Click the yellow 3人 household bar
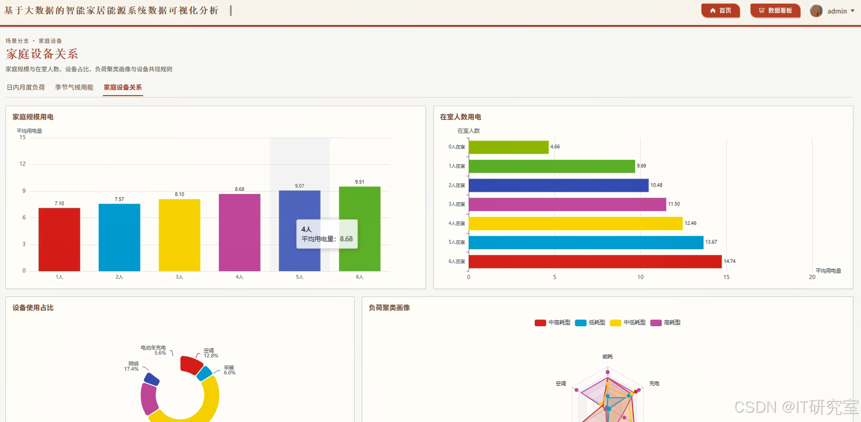This screenshot has width=861, height=422. tap(180, 235)
